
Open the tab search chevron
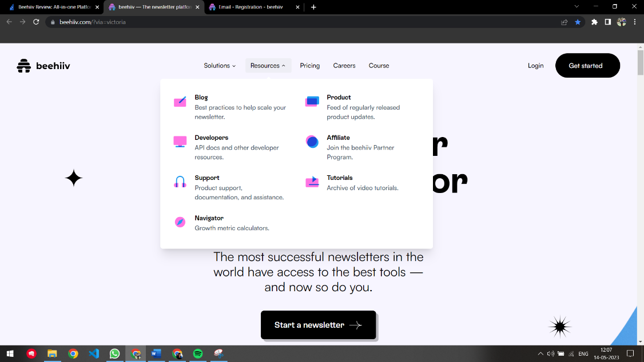coord(577,6)
